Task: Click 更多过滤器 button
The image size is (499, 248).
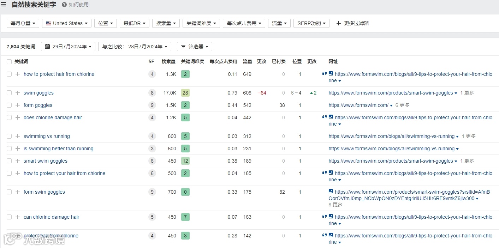Action: 352,23
